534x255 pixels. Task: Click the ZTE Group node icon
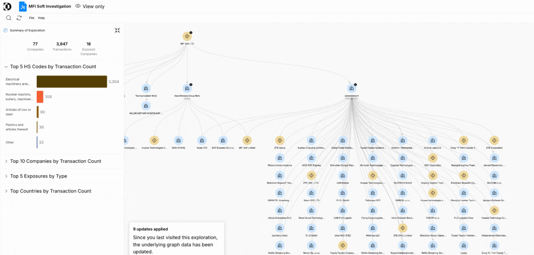(x=280, y=141)
